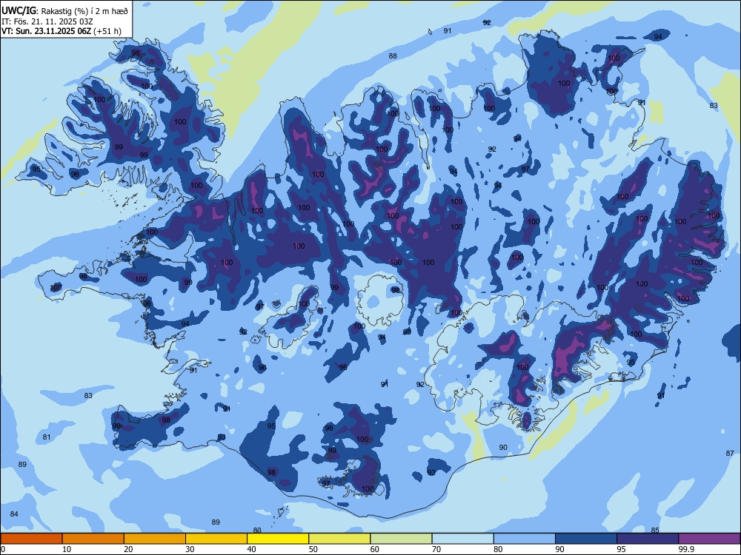Click the pale green 60–70 legend swatch
Viewport: 741px width, 555px height.
tap(401, 539)
